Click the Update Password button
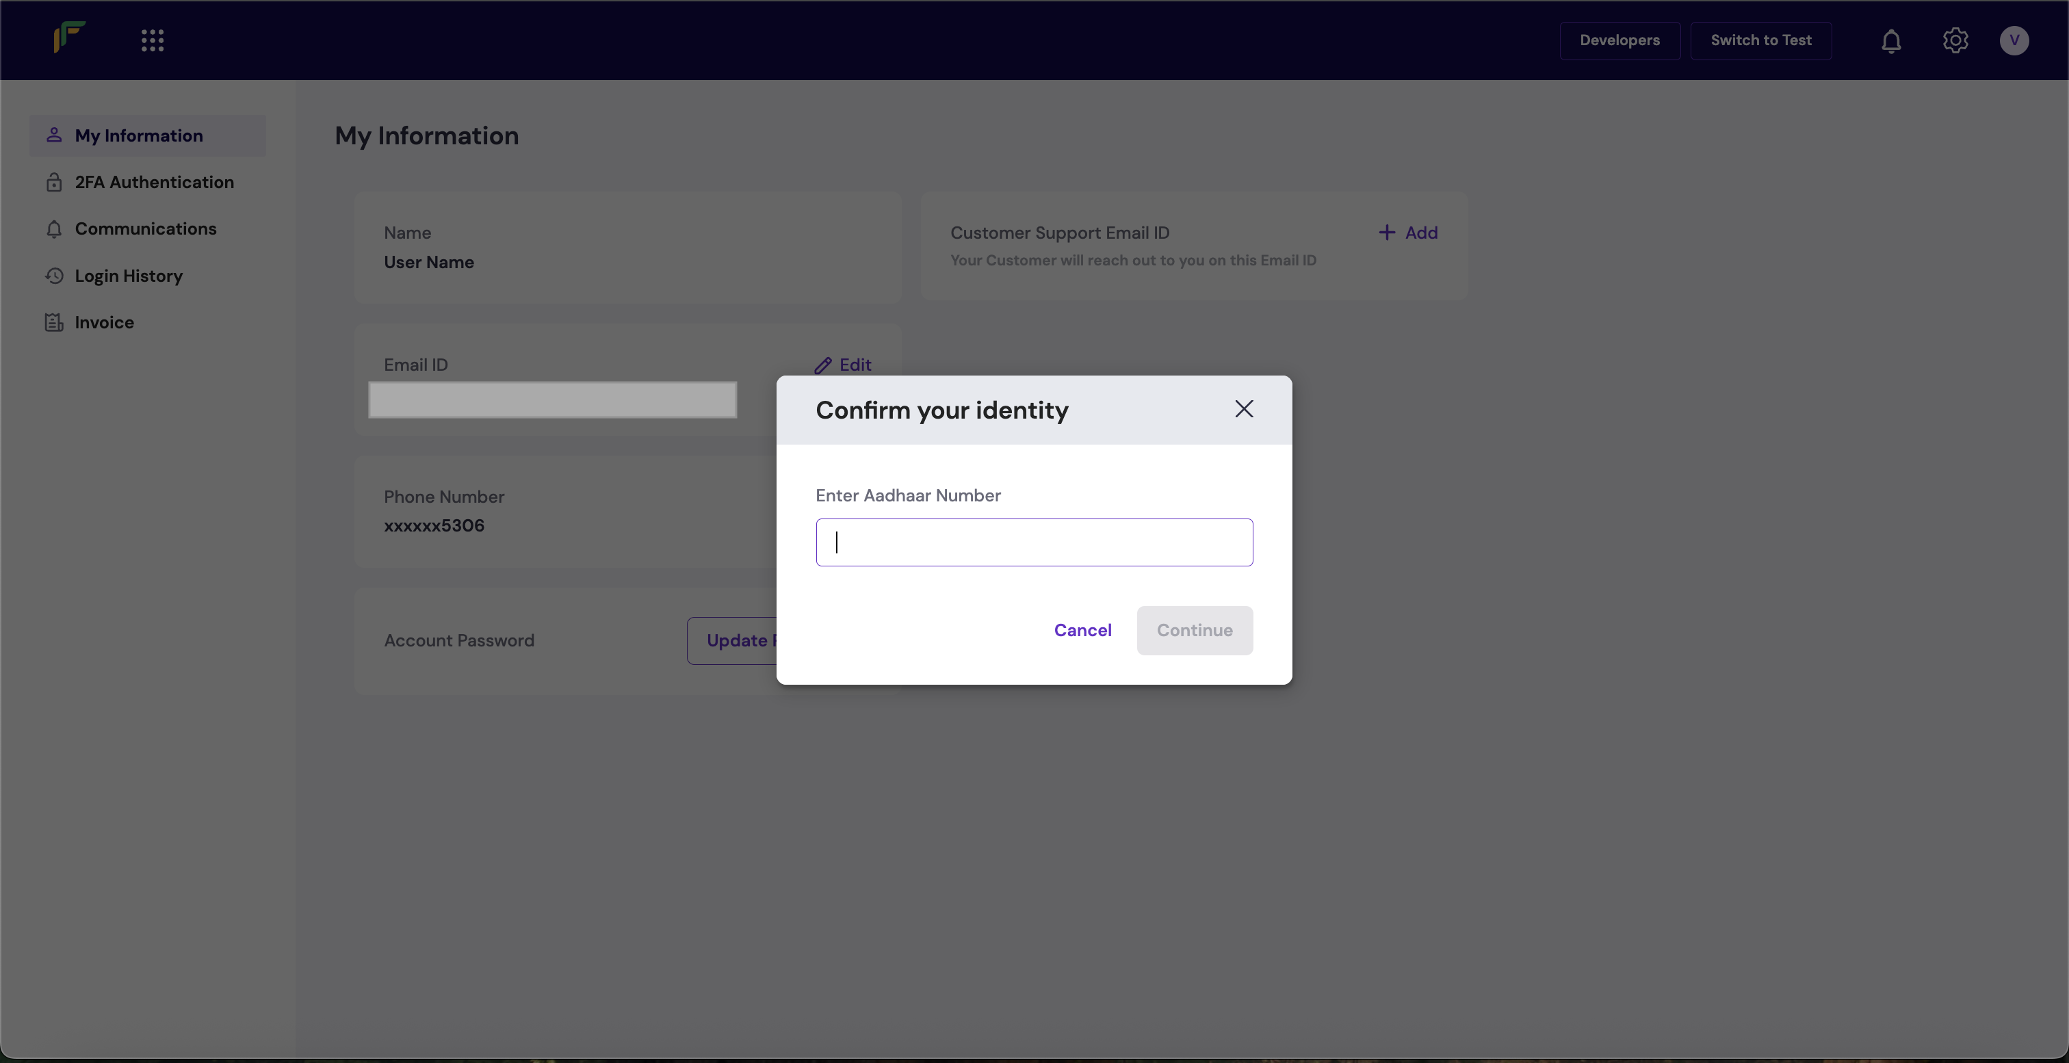The width and height of the screenshot is (2069, 1063). [x=733, y=641]
